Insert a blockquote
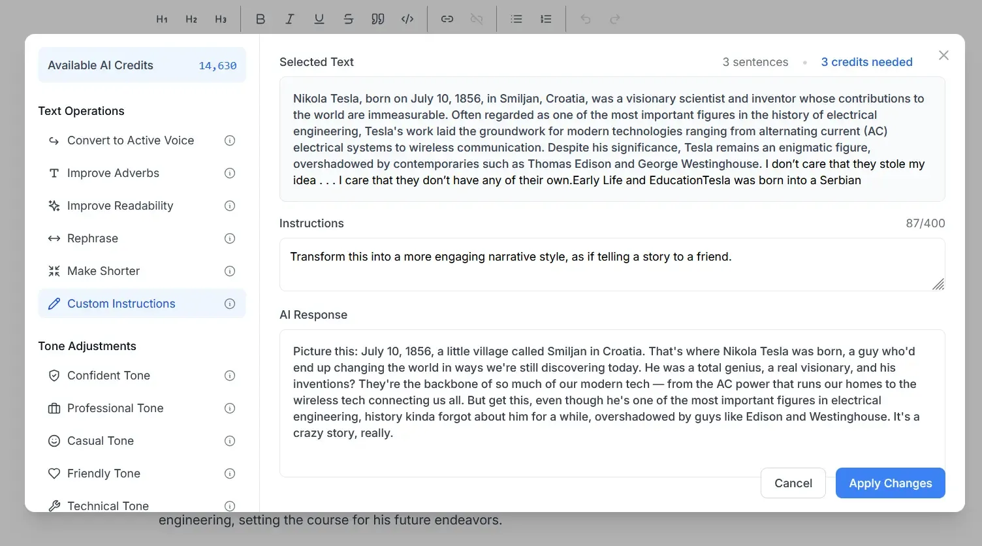This screenshot has width=982, height=546. (x=378, y=19)
